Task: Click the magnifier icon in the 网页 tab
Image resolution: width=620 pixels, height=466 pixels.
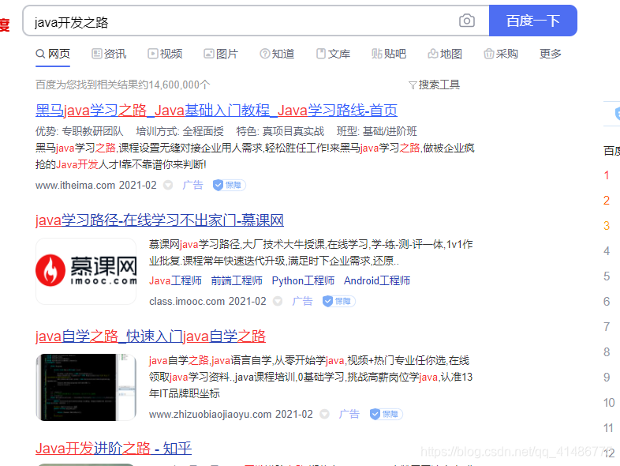Action: tap(40, 54)
